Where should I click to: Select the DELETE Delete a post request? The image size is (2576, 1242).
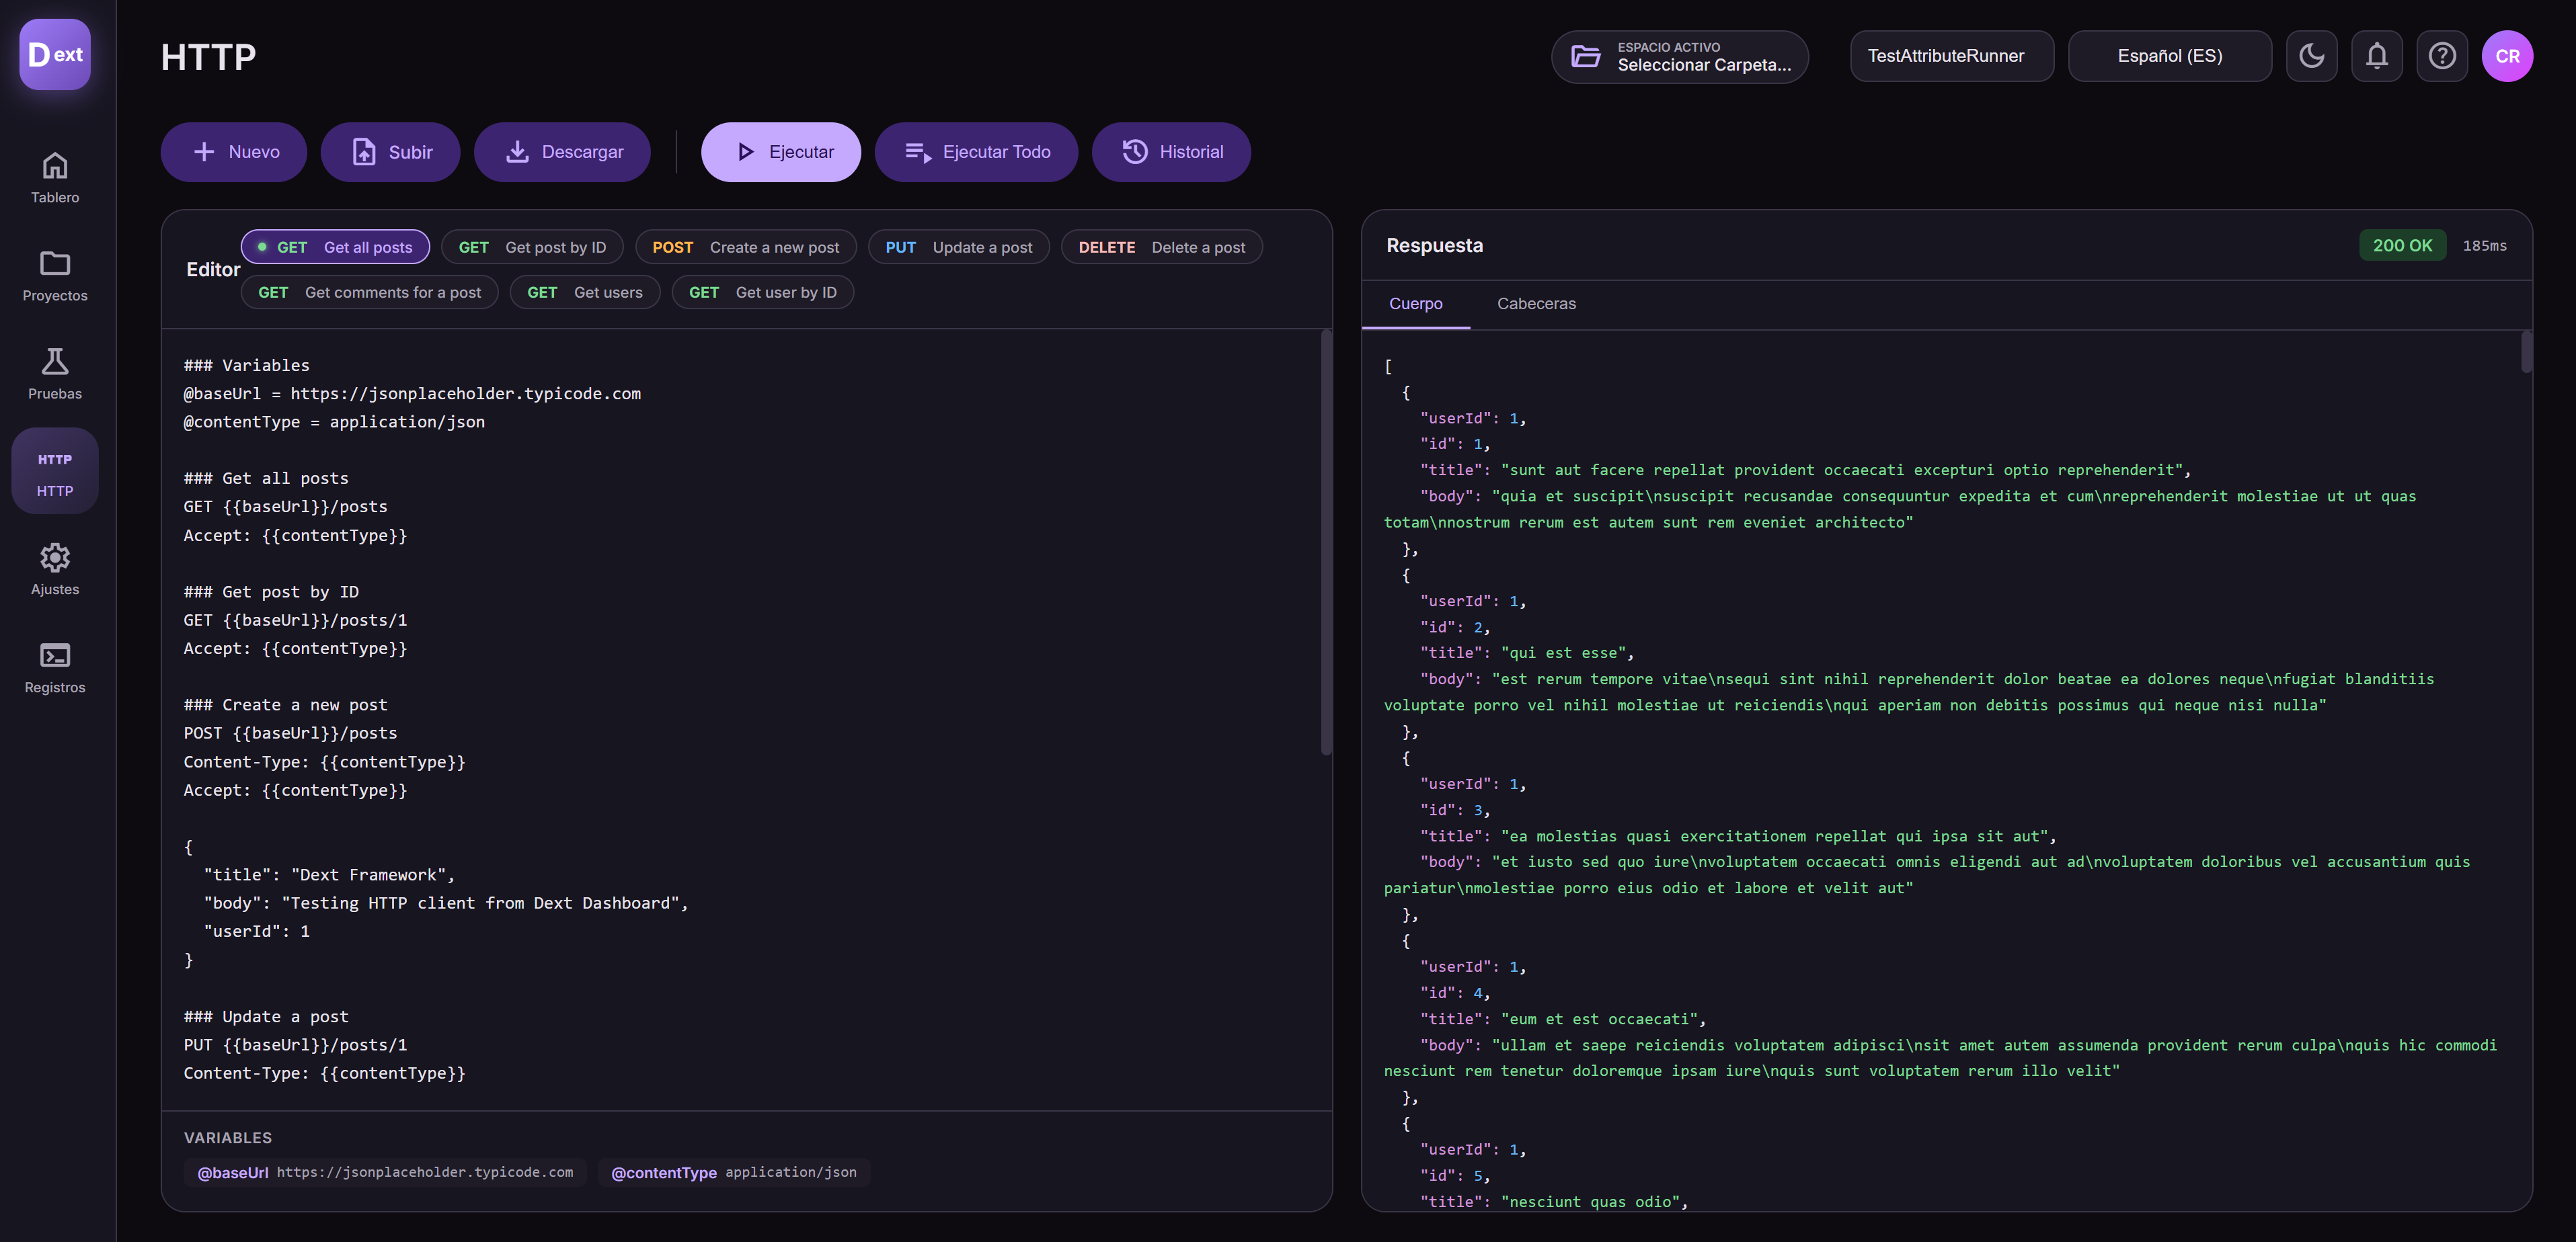point(1161,247)
